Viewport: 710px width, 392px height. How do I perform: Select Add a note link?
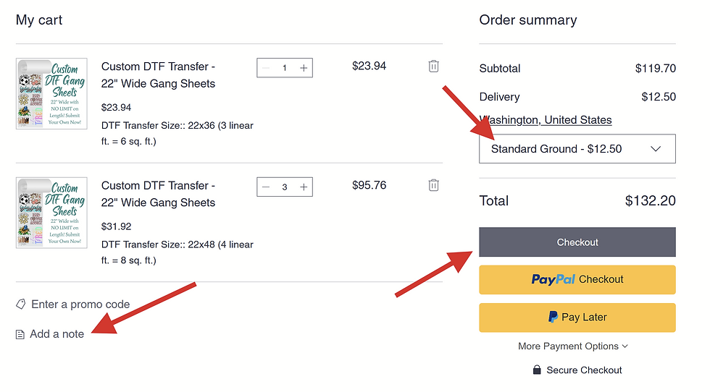[x=57, y=334]
